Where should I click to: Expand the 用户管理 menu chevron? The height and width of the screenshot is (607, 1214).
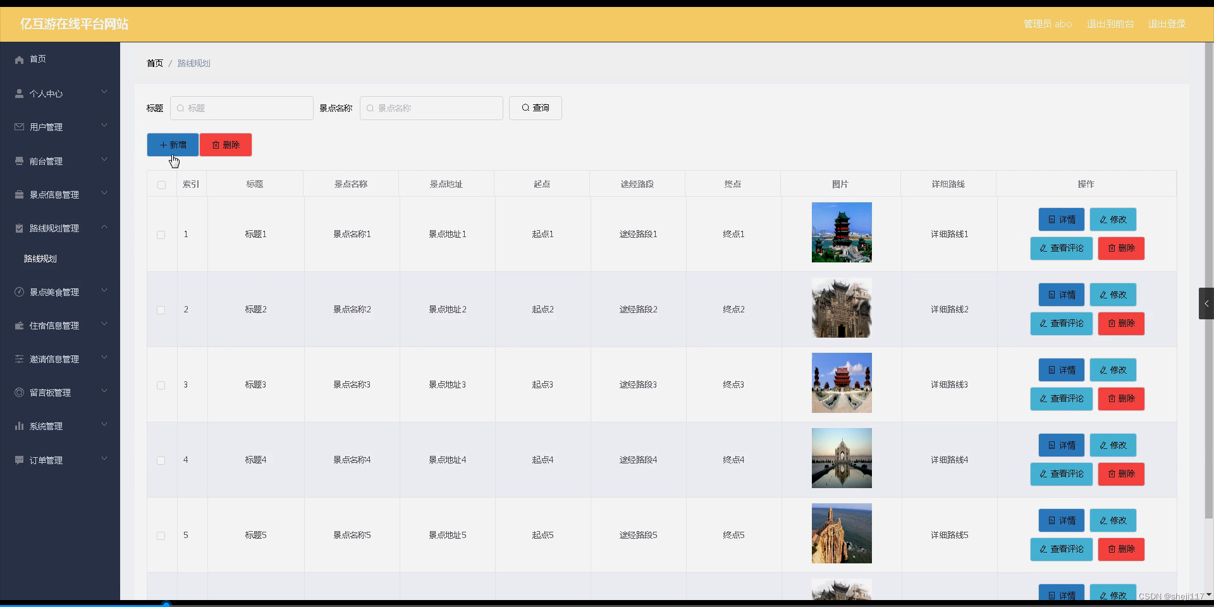(x=104, y=126)
